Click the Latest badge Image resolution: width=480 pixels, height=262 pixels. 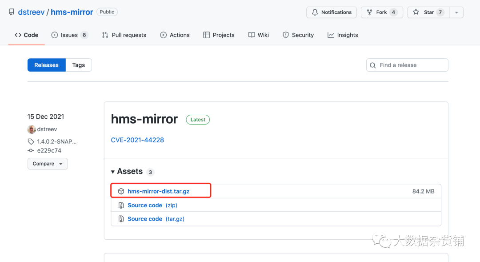point(198,120)
